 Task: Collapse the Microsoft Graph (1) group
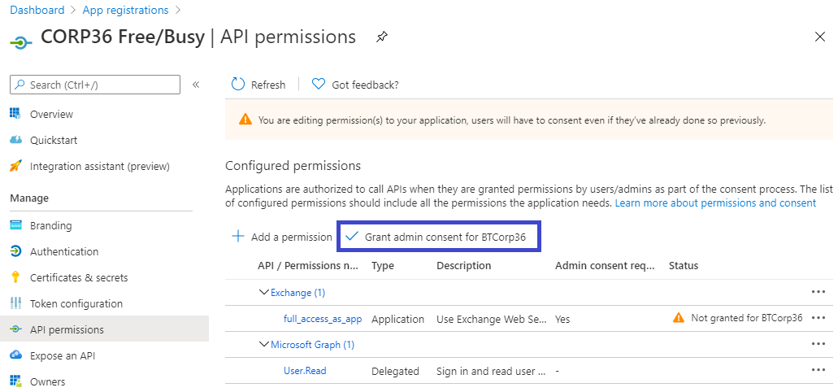(263, 344)
